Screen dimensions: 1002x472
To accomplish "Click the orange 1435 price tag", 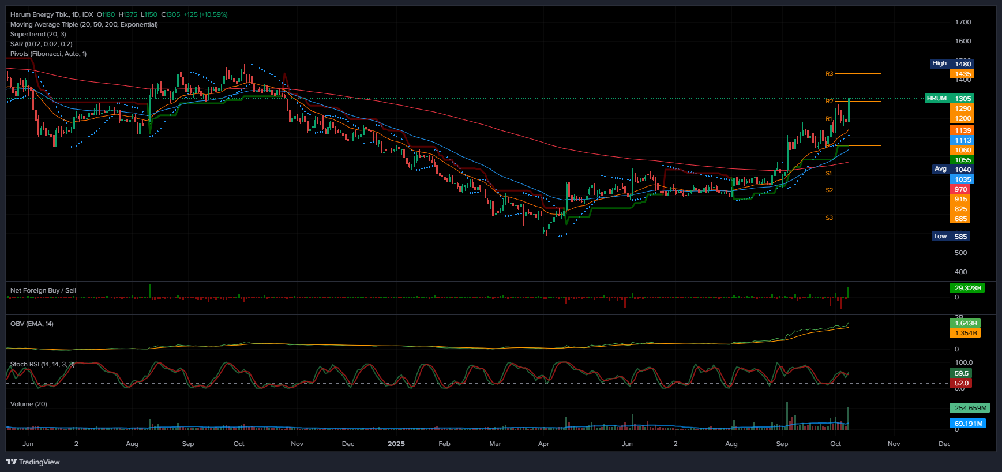I will [962, 74].
